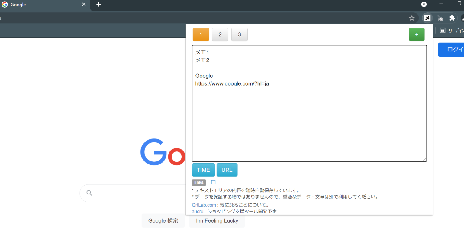Image resolution: width=464 pixels, height=244 pixels.
Task: Open a new browser tab with the plus
Action: point(98,5)
